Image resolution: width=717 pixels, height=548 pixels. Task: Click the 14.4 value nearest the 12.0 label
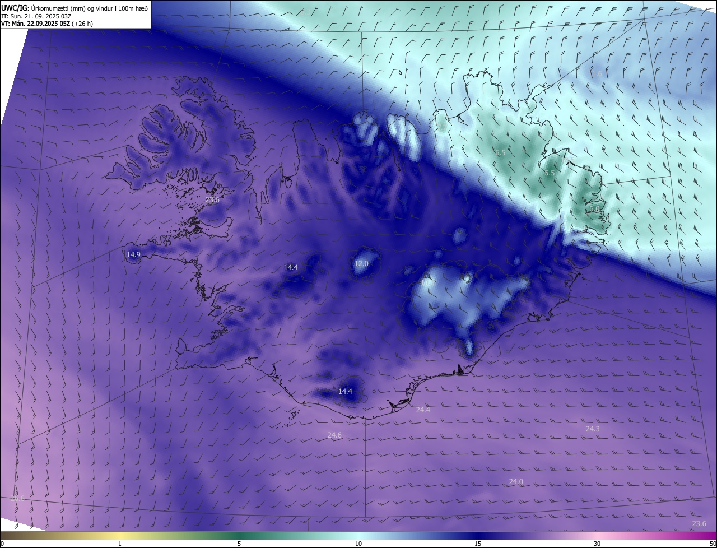pyautogui.click(x=291, y=267)
